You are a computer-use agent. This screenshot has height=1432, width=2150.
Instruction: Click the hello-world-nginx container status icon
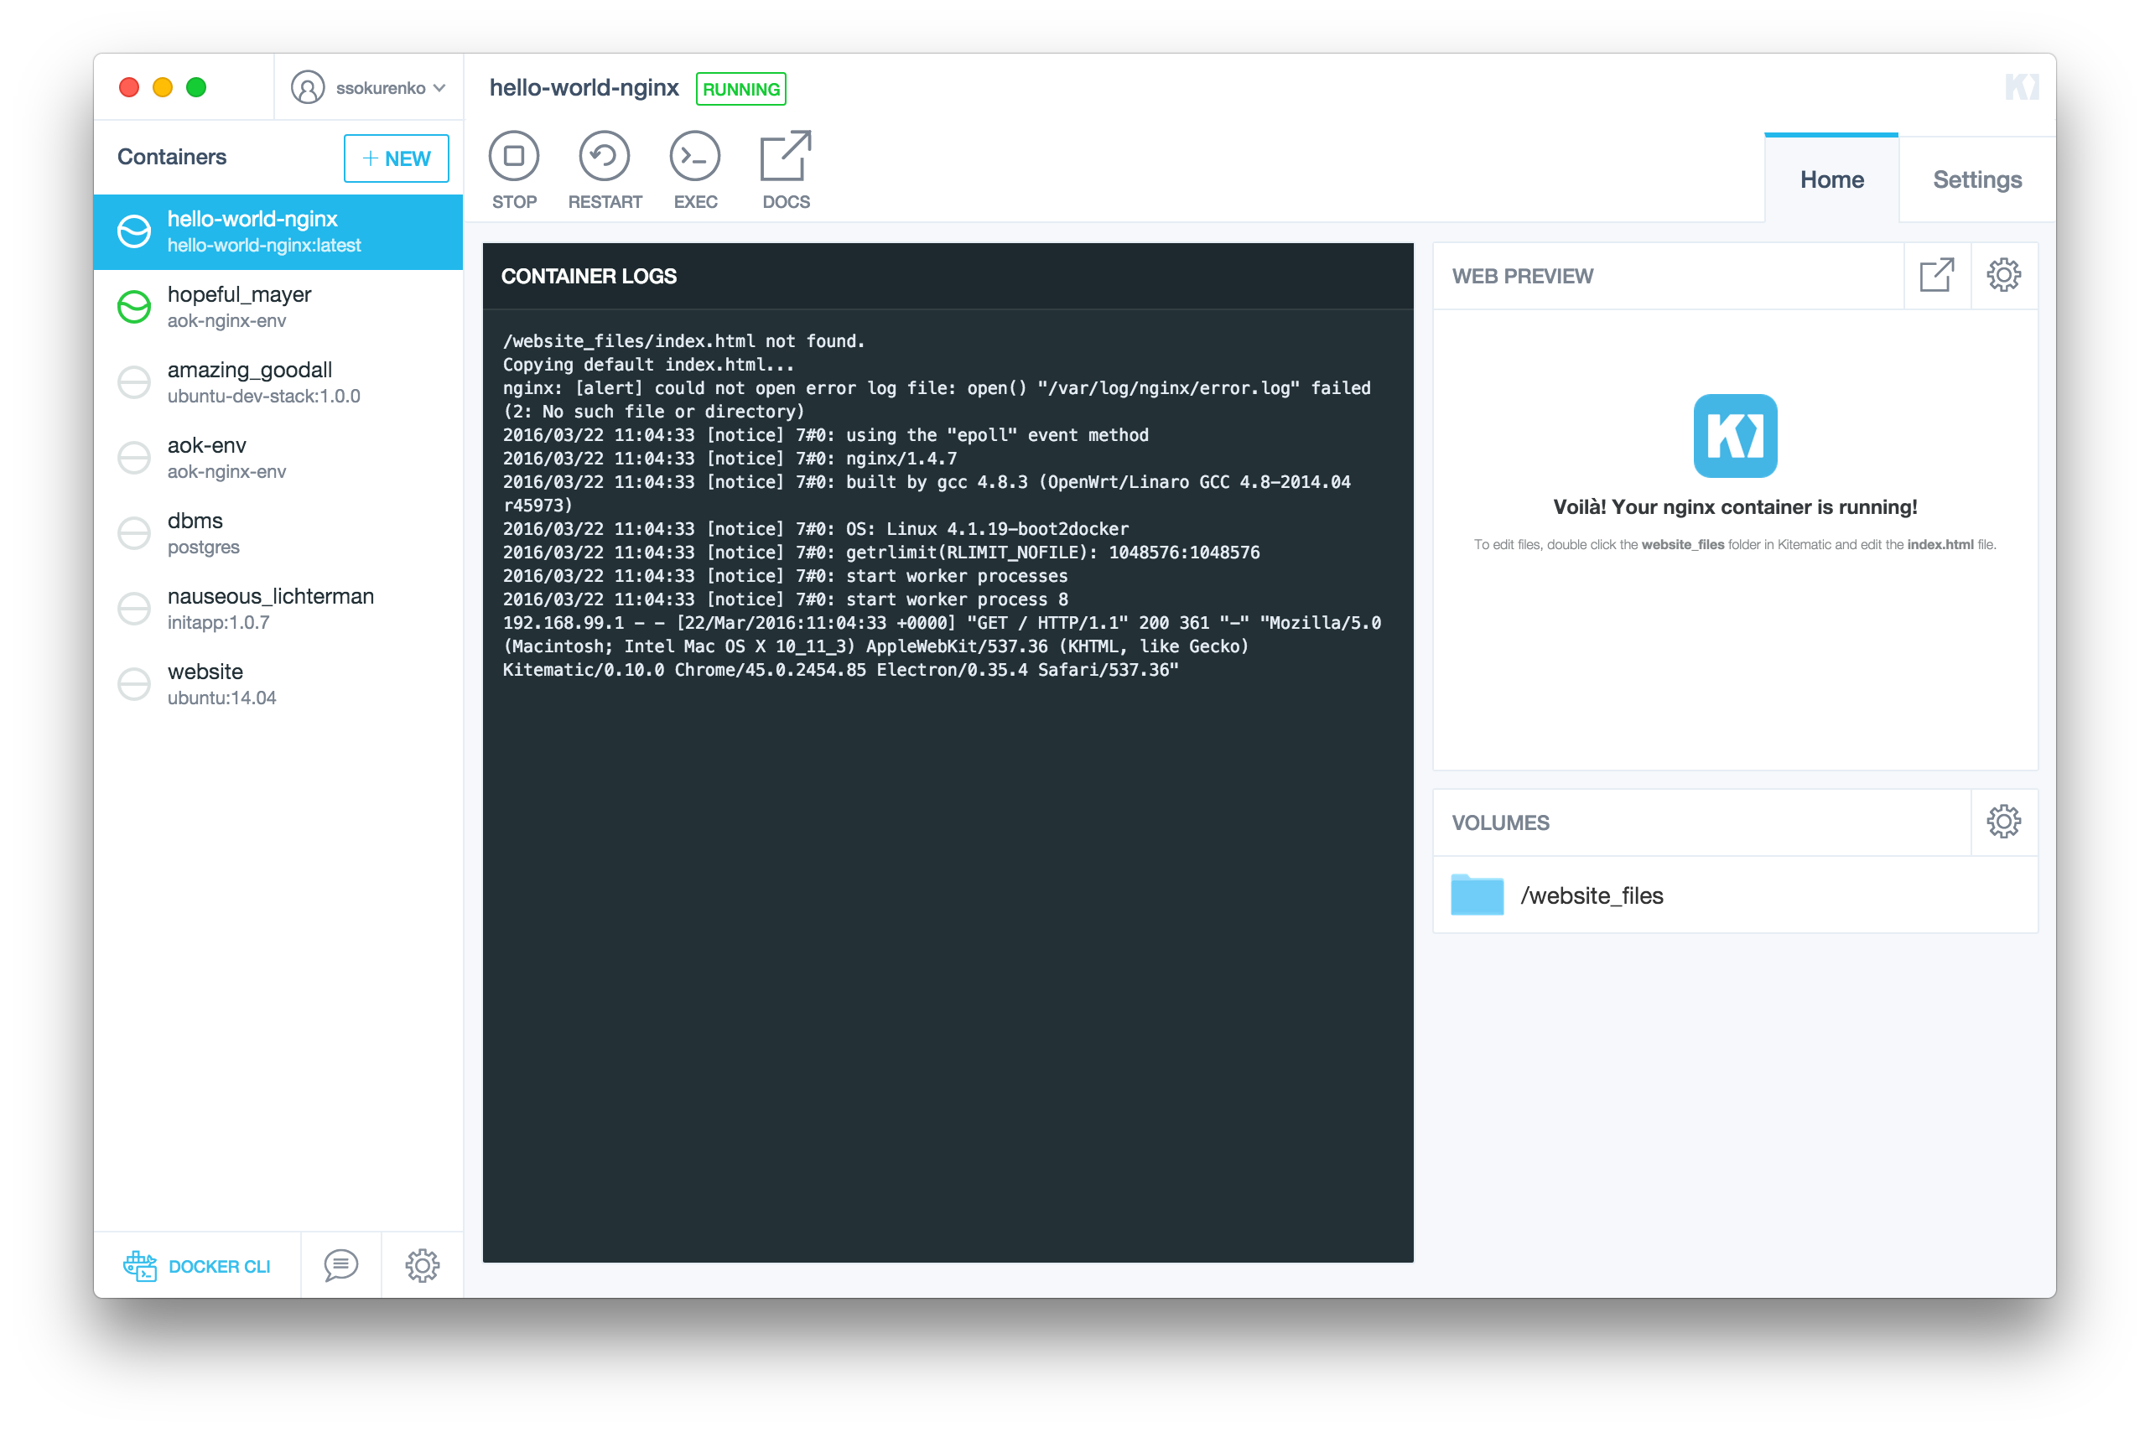pos(134,232)
